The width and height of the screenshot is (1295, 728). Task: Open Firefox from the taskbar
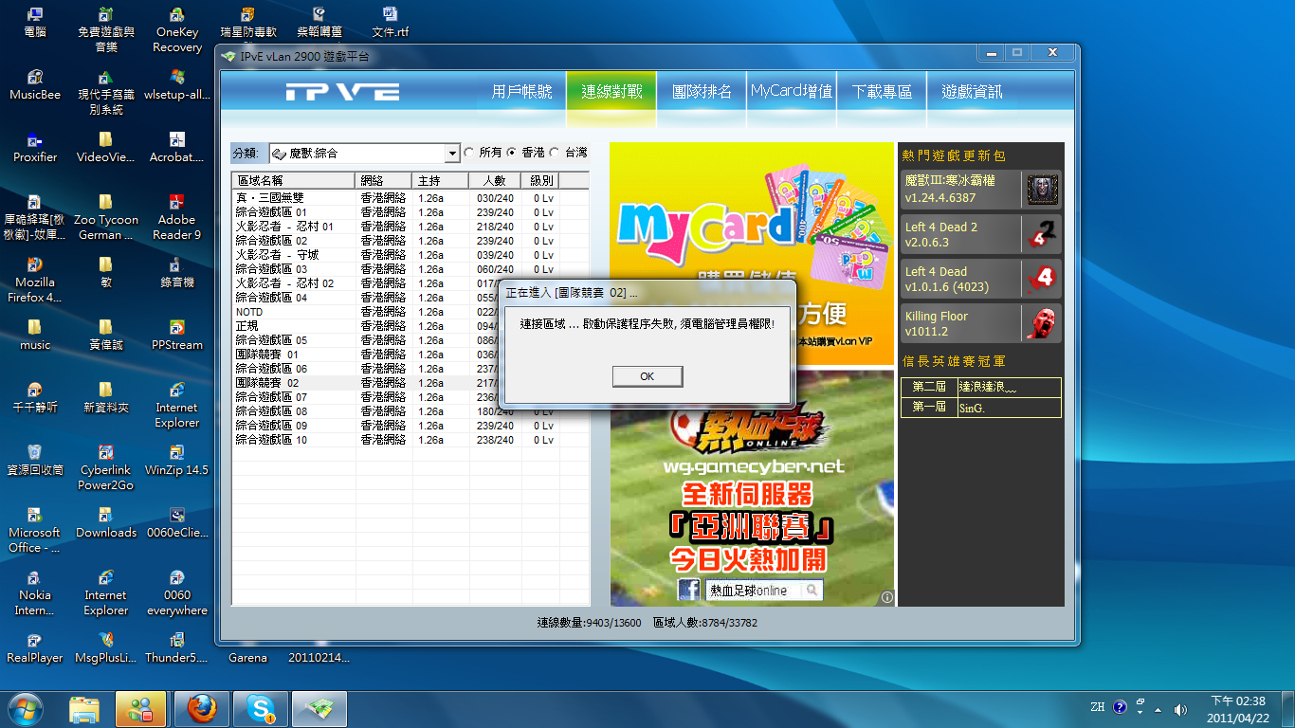pyautogui.click(x=201, y=708)
